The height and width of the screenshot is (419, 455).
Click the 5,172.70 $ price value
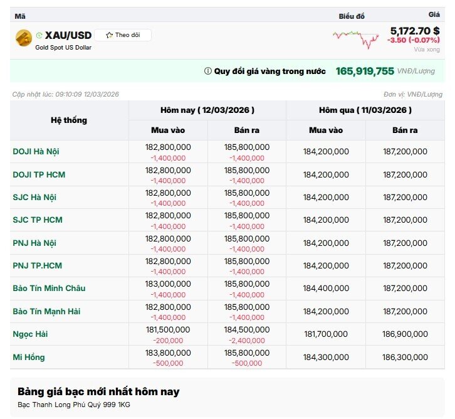pos(415,31)
